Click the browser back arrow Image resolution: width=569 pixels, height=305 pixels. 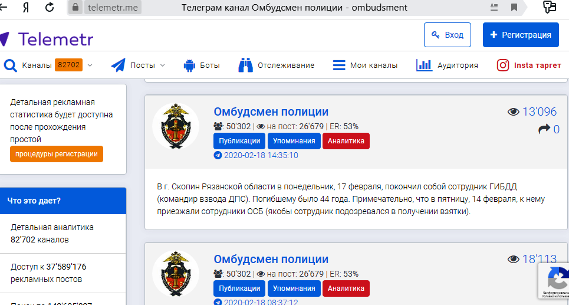(x=4, y=7)
